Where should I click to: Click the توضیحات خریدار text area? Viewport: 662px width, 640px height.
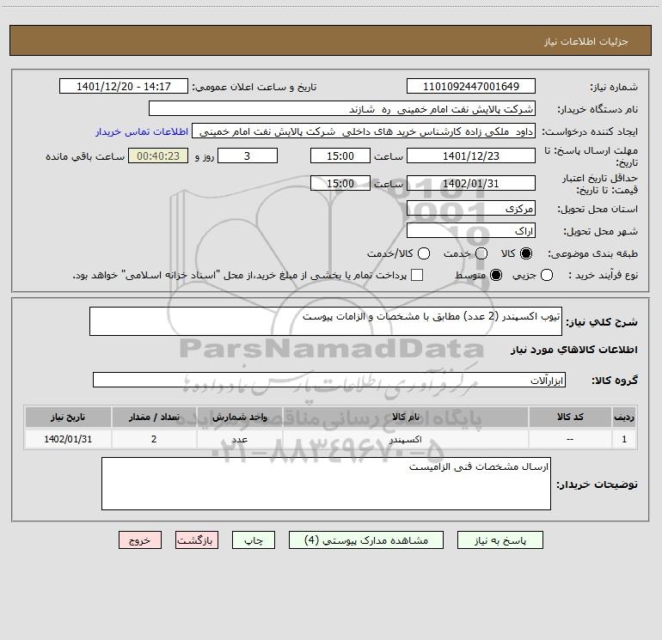(x=326, y=484)
